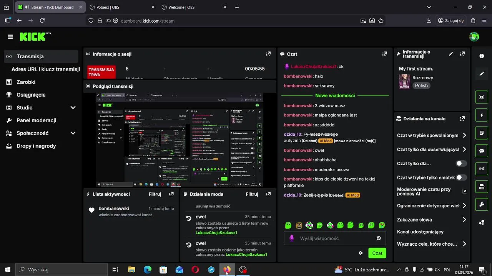The width and height of the screenshot is (492, 276).
Task: Open the emoji picker in the message box
Action: (x=379, y=238)
